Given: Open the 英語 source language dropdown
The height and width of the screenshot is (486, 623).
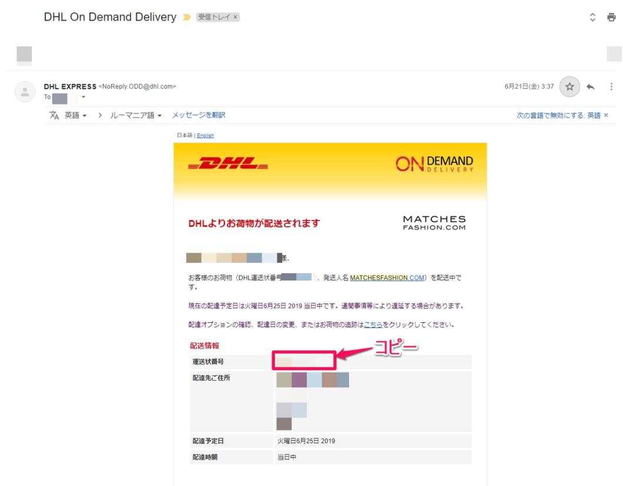Looking at the screenshot, I should tap(75, 115).
